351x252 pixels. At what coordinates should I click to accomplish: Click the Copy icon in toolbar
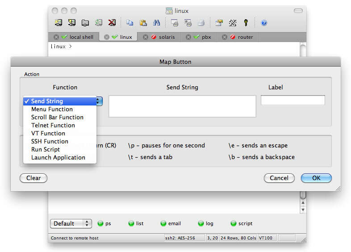coord(130,23)
